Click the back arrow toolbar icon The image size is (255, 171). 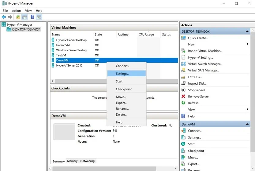click(x=4, y=17)
